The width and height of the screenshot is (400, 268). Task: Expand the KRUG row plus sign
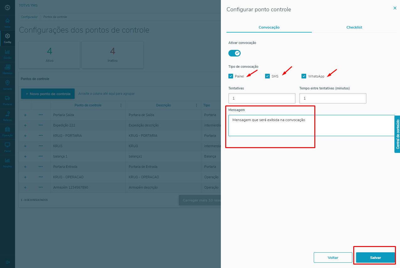[25, 146]
